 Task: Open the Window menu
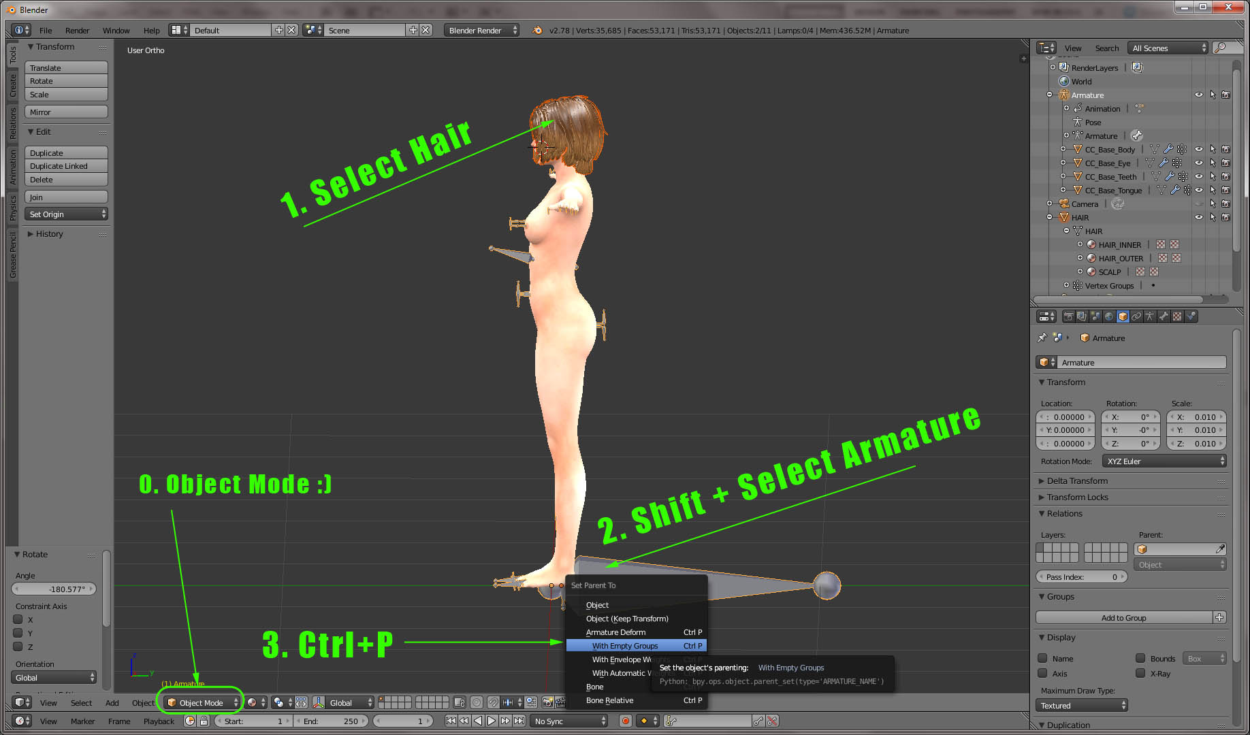[116, 30]
